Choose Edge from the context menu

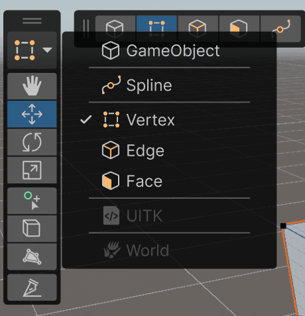(x=169, y=150)
